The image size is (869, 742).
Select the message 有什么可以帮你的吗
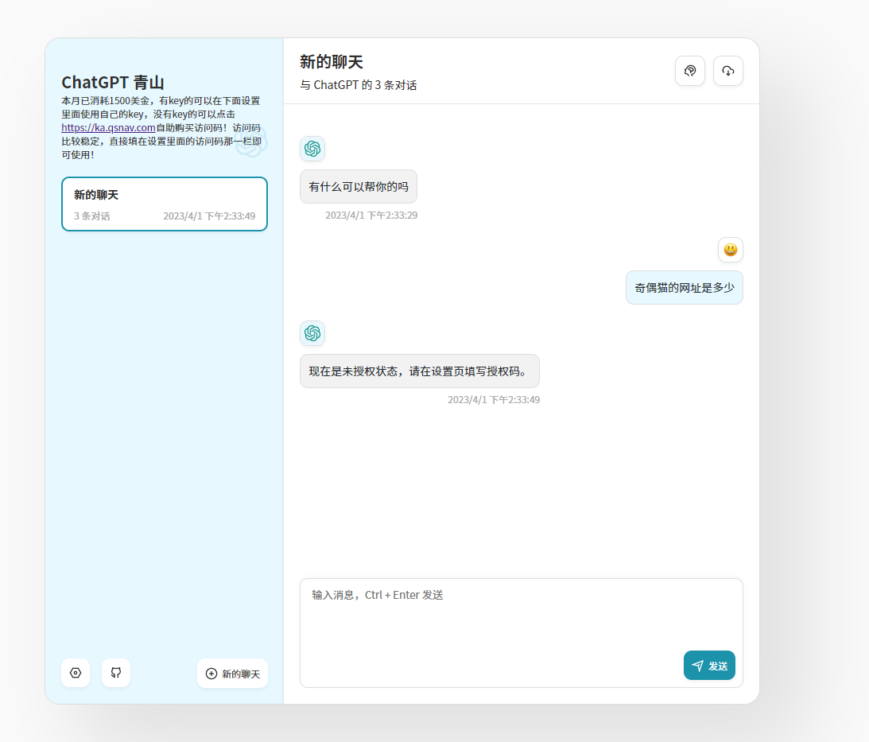tap(359, 187)
